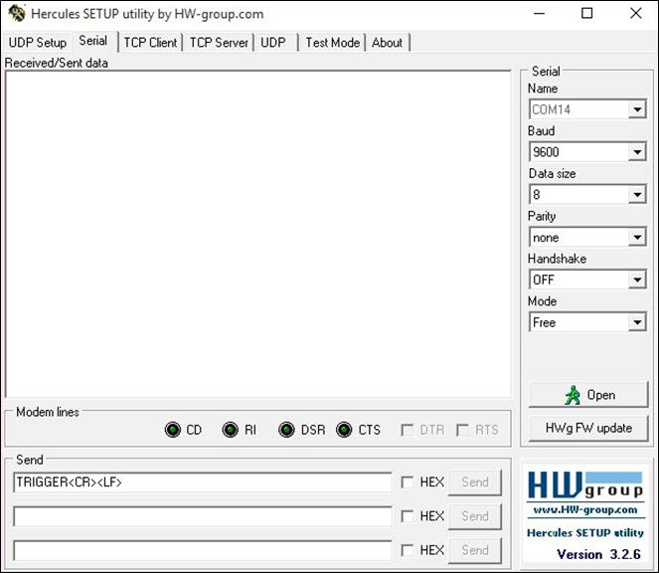Click the HWg FW update button
Screen dimensions: 659x573
click(x=588, y=428)
